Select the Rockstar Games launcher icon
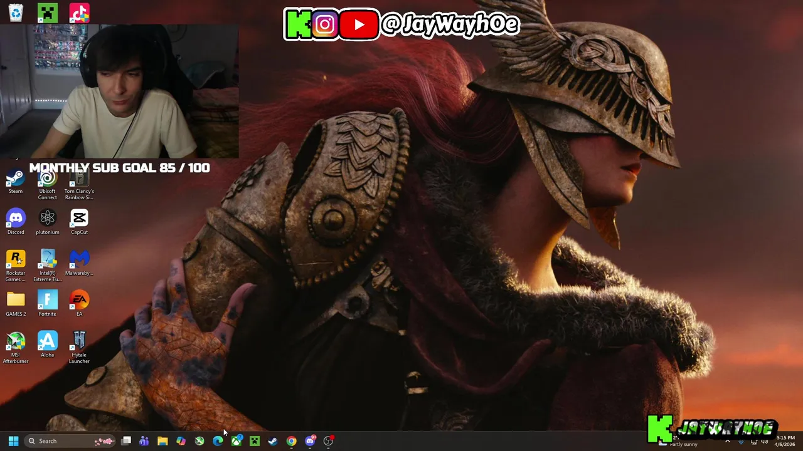803x451 pixels. point(16,266)
